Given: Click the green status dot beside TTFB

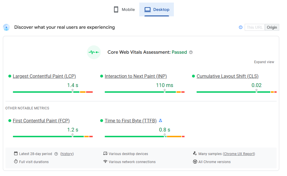Looking at the screenshot, I should coord(102,121).
